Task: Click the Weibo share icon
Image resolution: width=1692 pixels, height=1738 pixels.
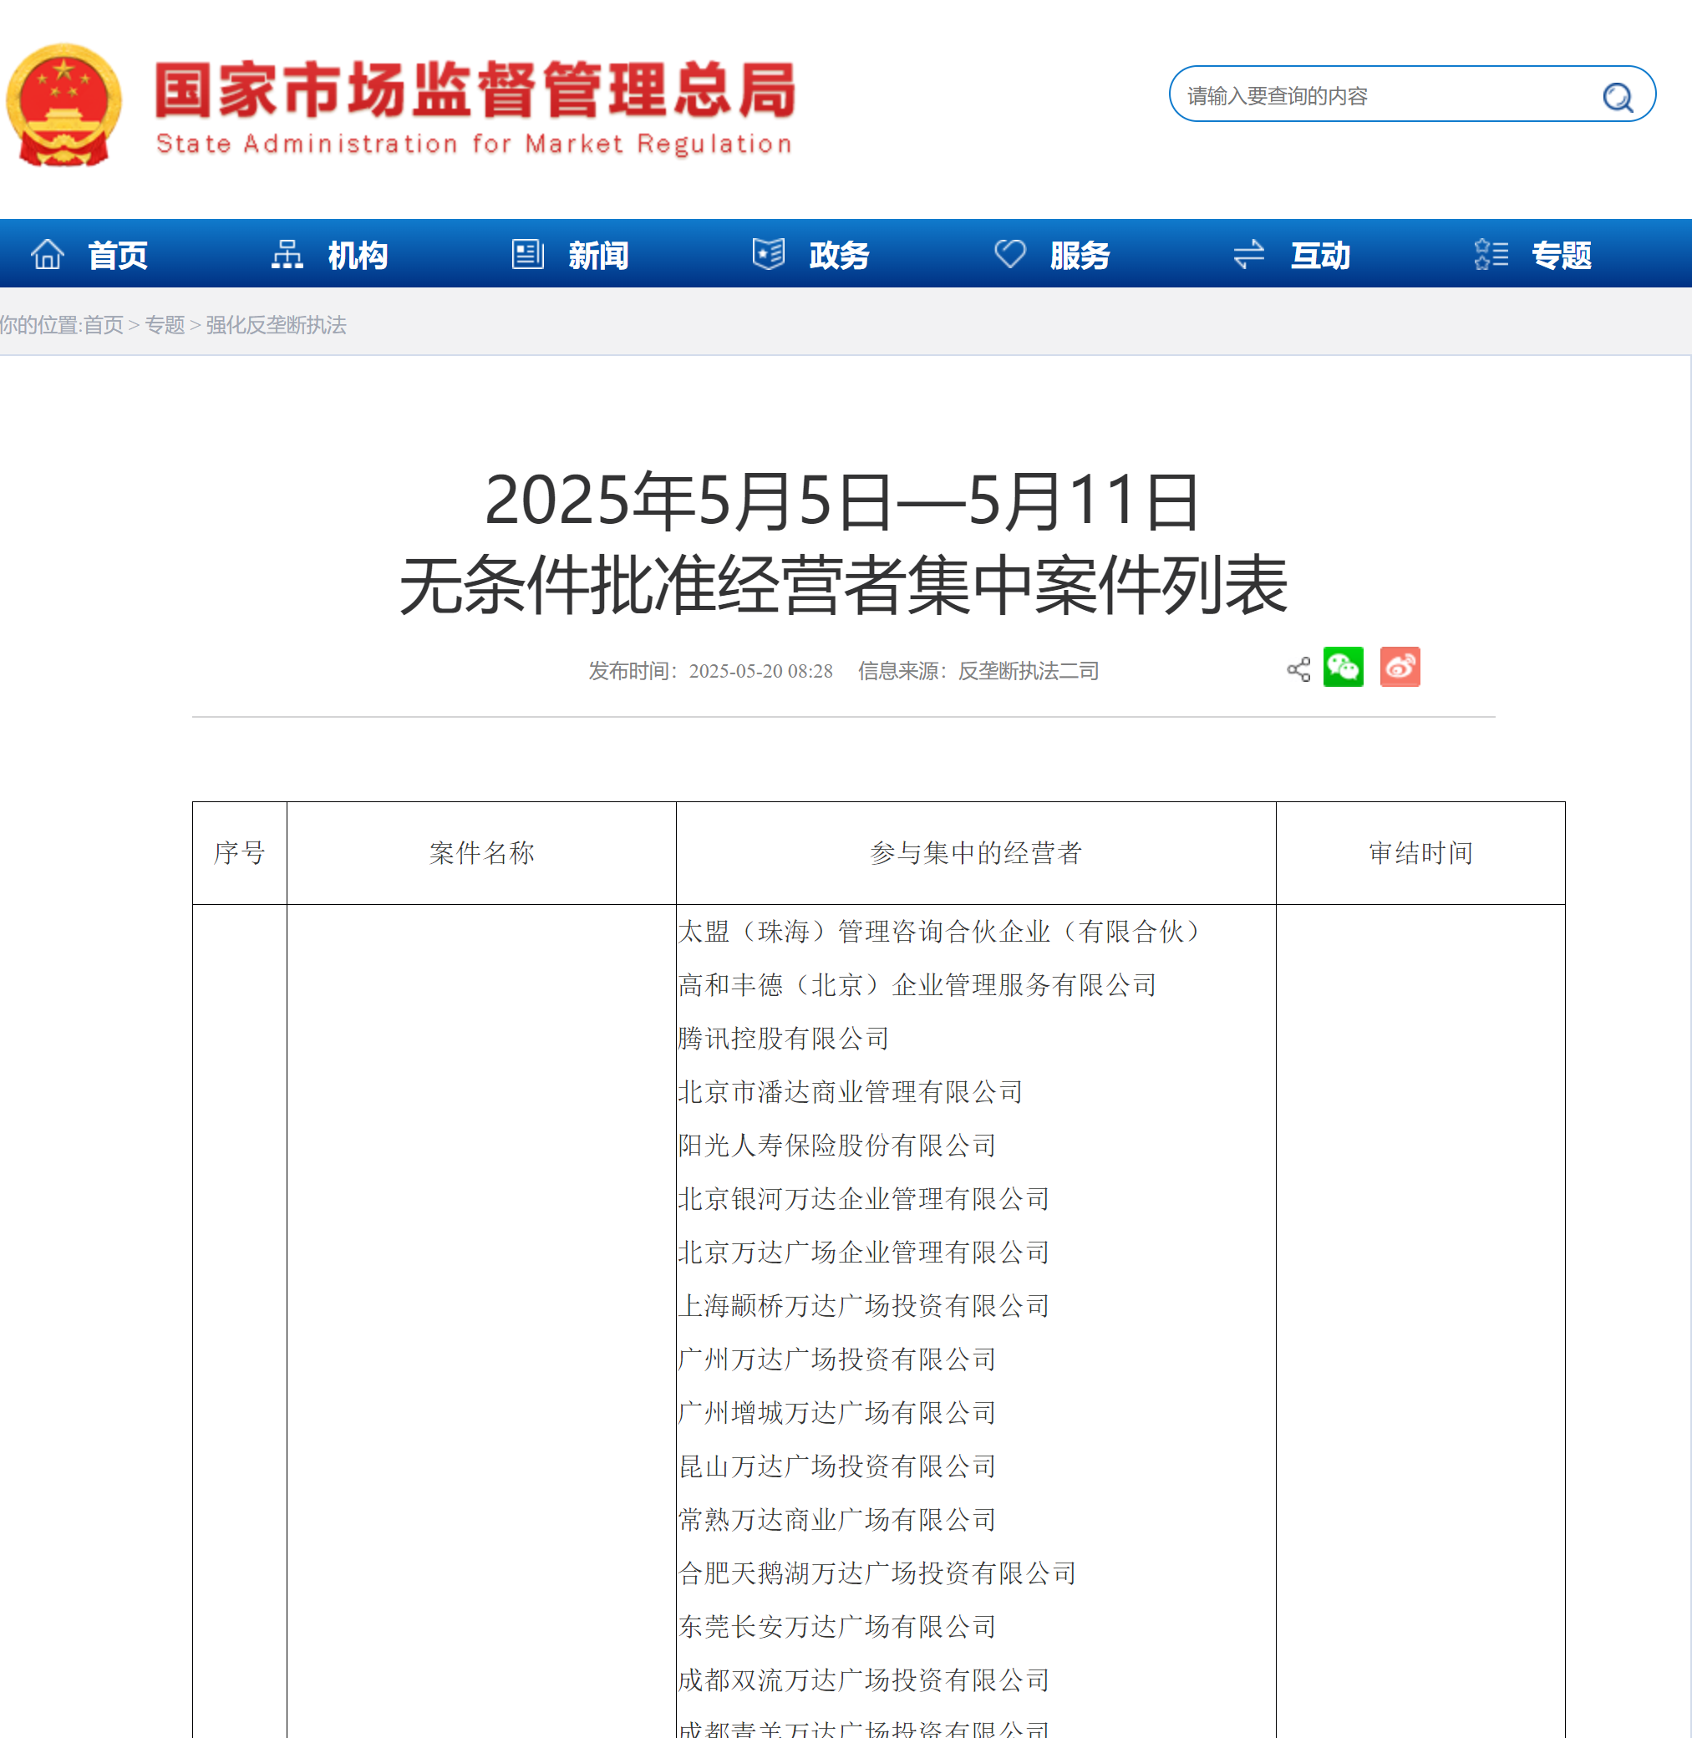Action: (x=1399, y=668)
